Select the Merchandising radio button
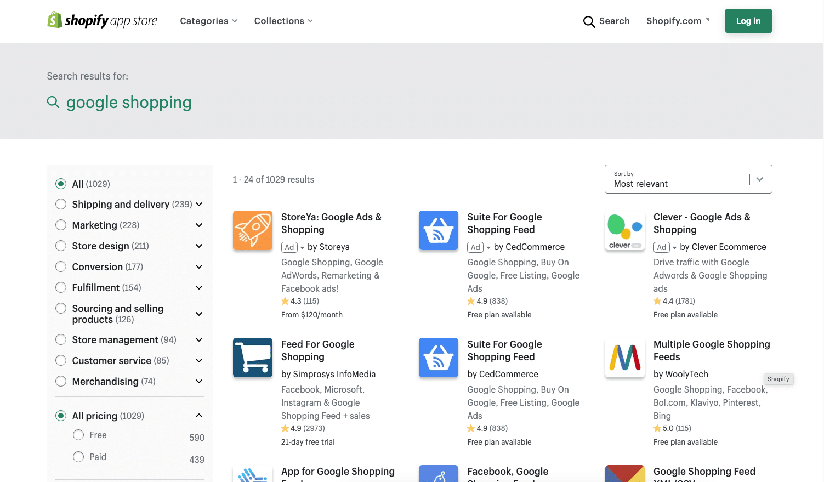The image size is (824, 482). coord(61,381)
